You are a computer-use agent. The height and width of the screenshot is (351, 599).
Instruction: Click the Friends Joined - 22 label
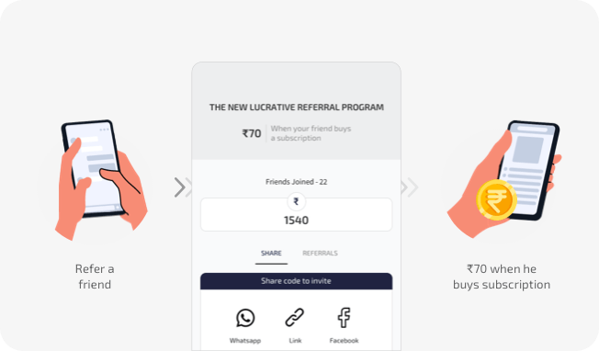(296, 182)
